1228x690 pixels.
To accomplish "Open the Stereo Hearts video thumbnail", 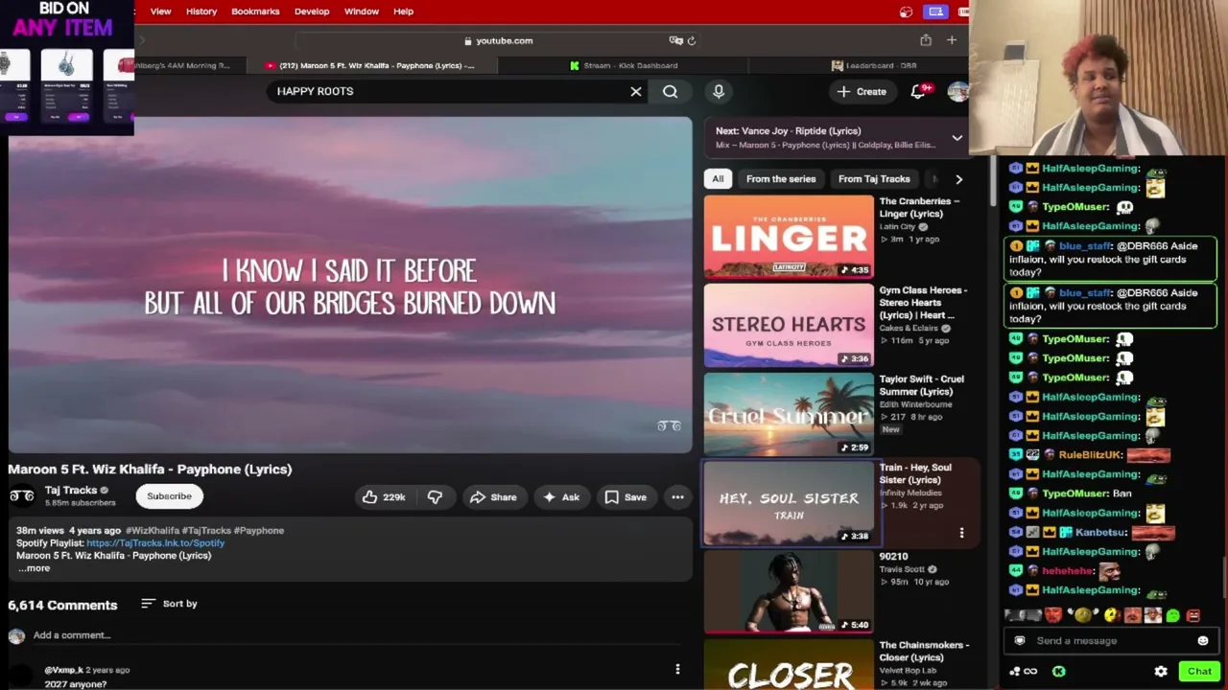I will [789, 326].
